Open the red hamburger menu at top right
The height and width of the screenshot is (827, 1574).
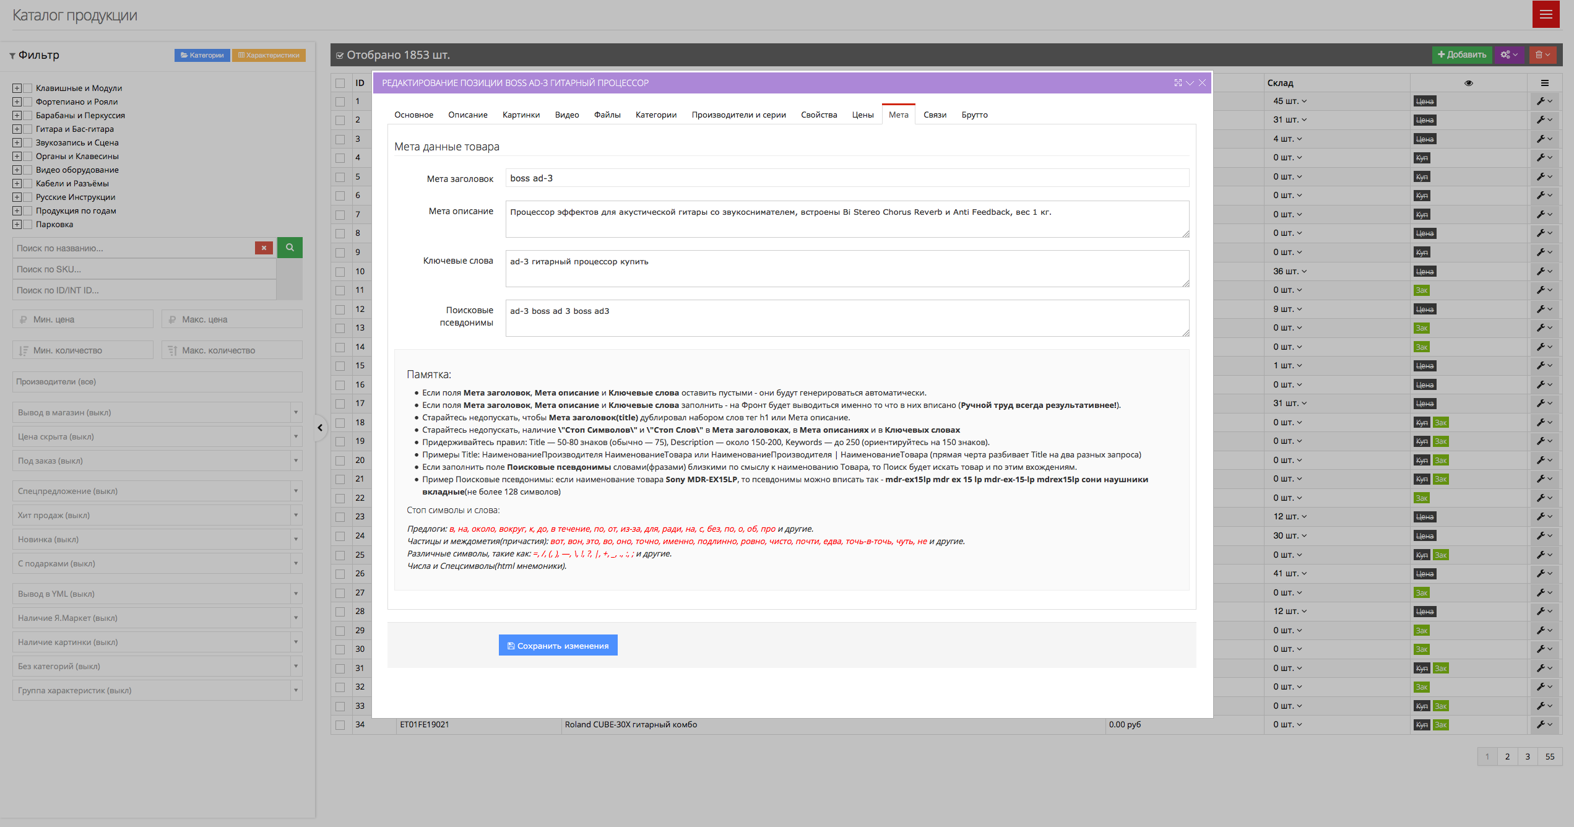(x=1546, y=14)
